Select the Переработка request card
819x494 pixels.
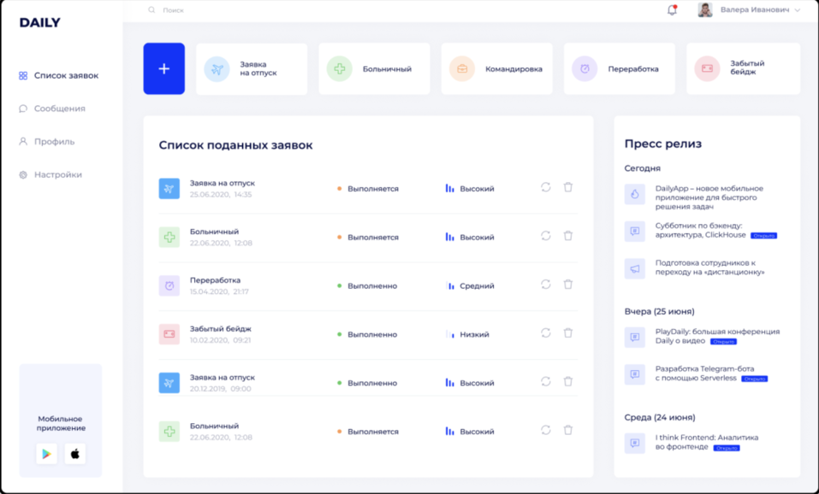620,69
